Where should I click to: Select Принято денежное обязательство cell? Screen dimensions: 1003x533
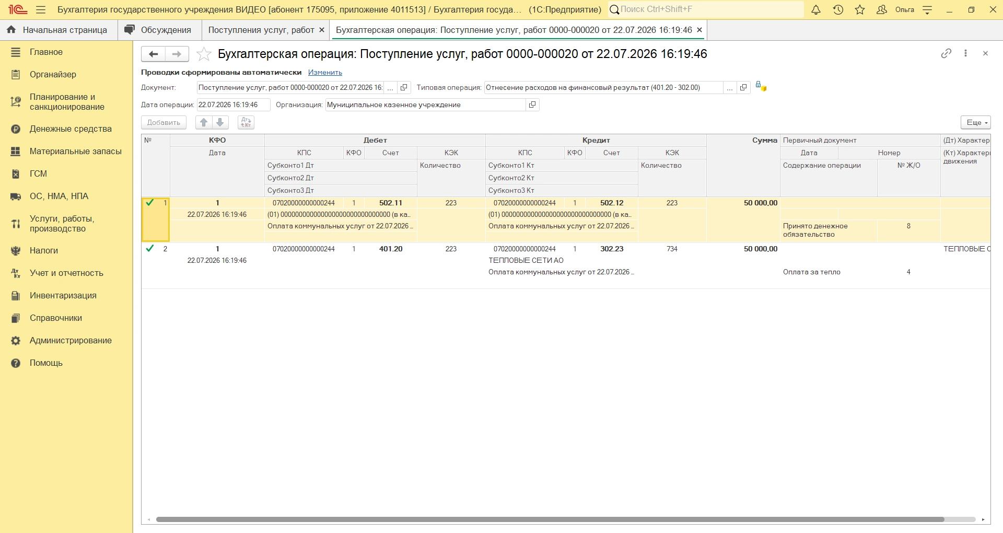(829, 230)
